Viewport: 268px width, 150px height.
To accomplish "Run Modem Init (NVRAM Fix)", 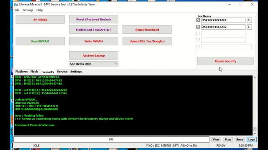I will tap(93, 30).
